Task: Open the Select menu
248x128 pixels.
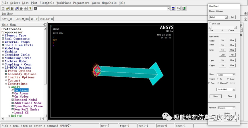Action: [15, 3]
